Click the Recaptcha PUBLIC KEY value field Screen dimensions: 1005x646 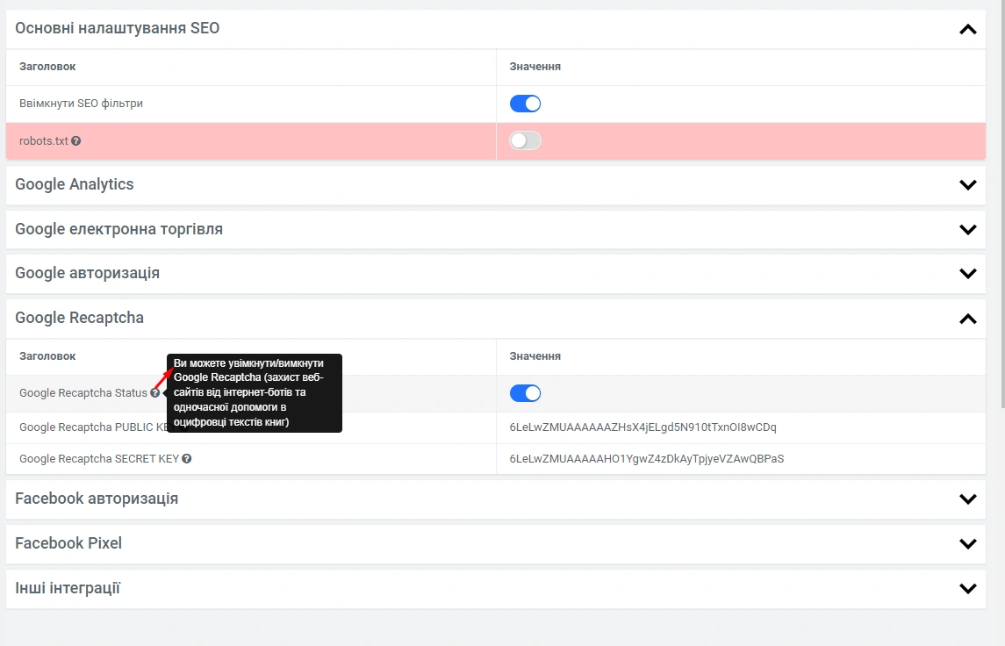[x=642, y=427]
